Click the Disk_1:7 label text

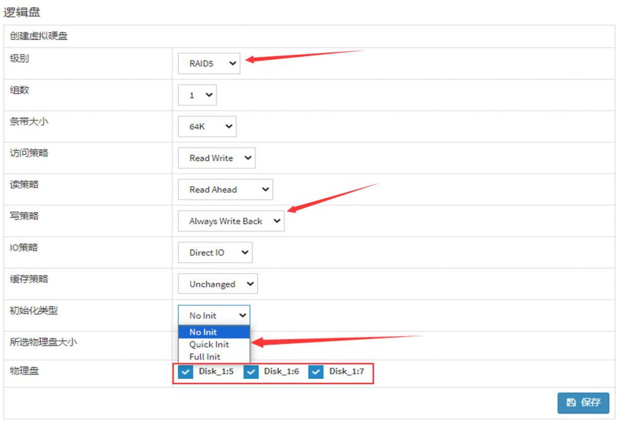(x=346, y=372)
